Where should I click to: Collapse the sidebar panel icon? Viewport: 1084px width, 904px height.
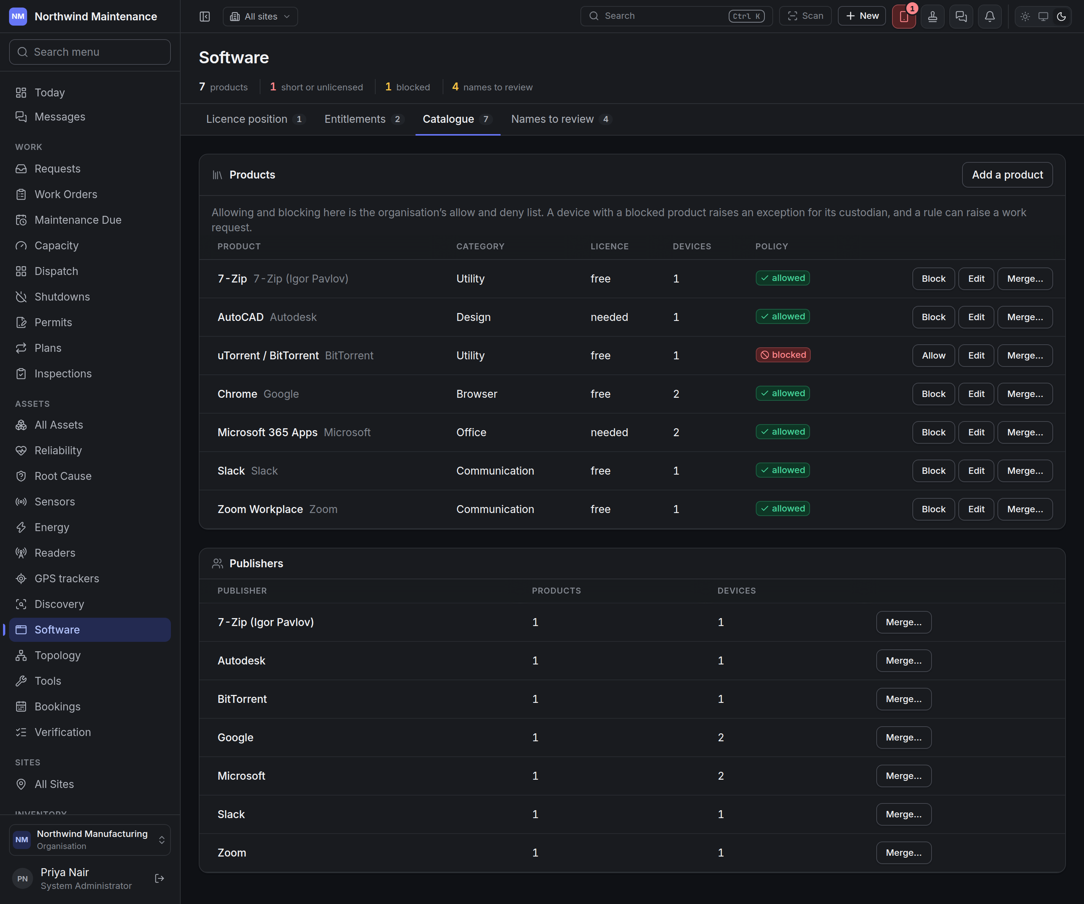point(204,17)
